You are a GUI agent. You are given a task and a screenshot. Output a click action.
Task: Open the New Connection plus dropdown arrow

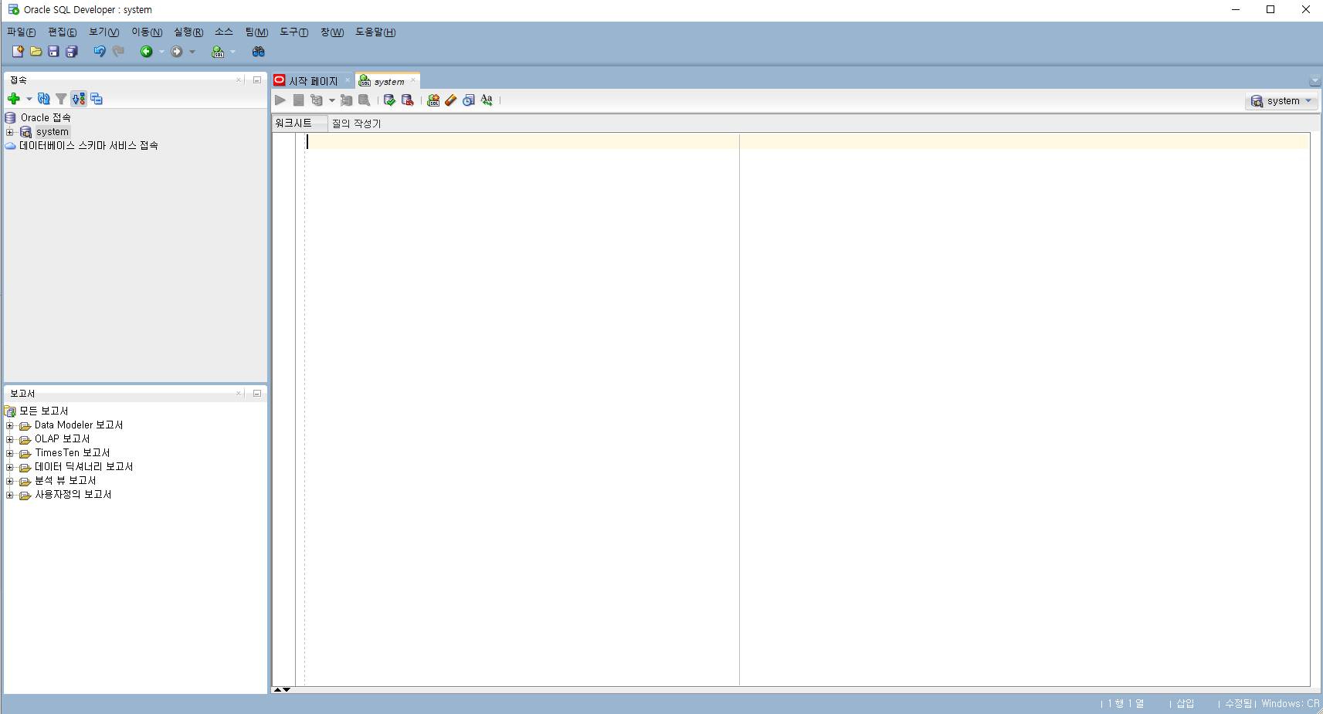pyautogui.click(x=29, y=99)
